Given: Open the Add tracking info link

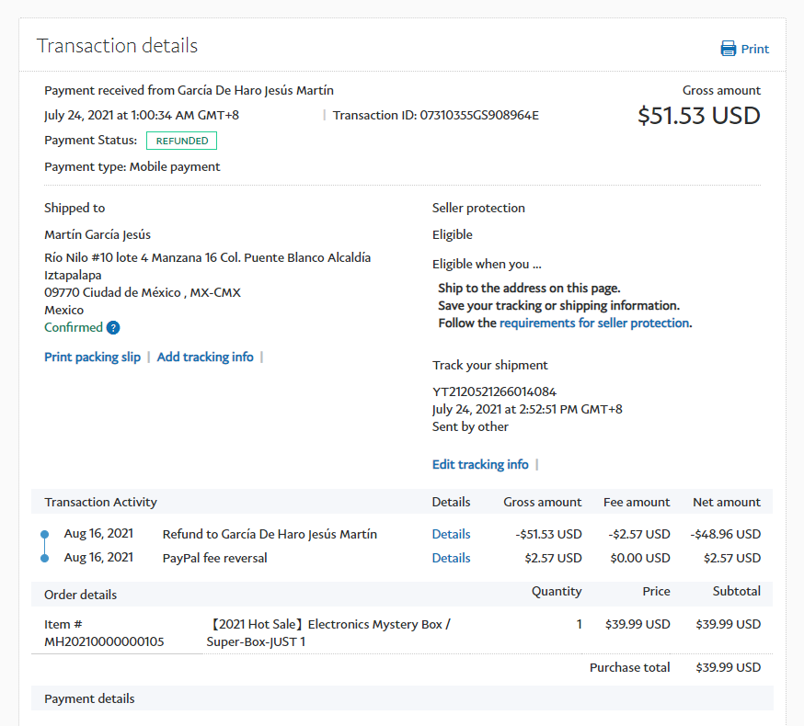Looking at the screenshot, I should [x=205, y=357].
